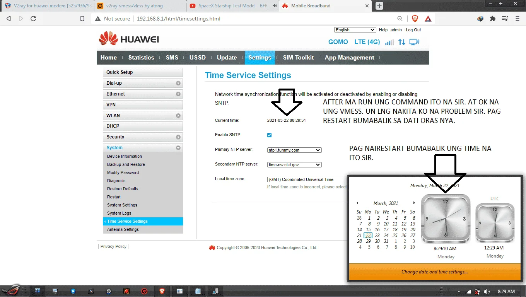Screen dimensions: 526x297
Task: Open the Brave browser taskbar icon
Action: 162,291
